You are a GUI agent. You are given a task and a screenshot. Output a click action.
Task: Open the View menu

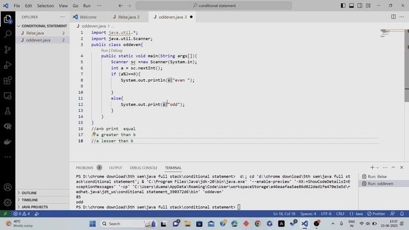tap(63, 6)
